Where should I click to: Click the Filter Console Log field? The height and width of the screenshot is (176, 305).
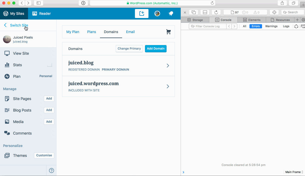[208, 26]
